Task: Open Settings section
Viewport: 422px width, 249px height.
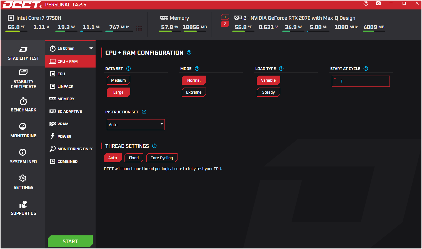Action: 23,182
